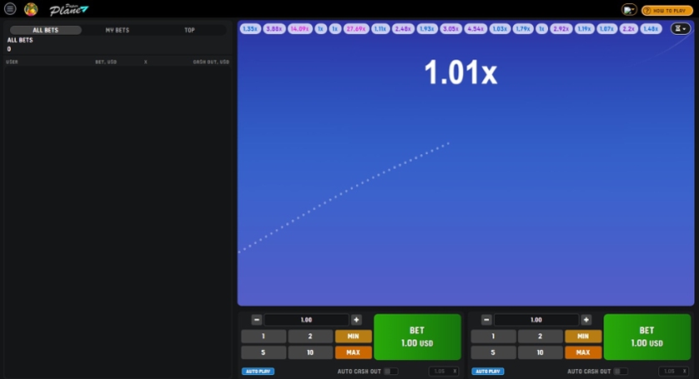699x379 pixels.
Task: Click MAX in the right bet panel
Action: (x=583, y=352)
